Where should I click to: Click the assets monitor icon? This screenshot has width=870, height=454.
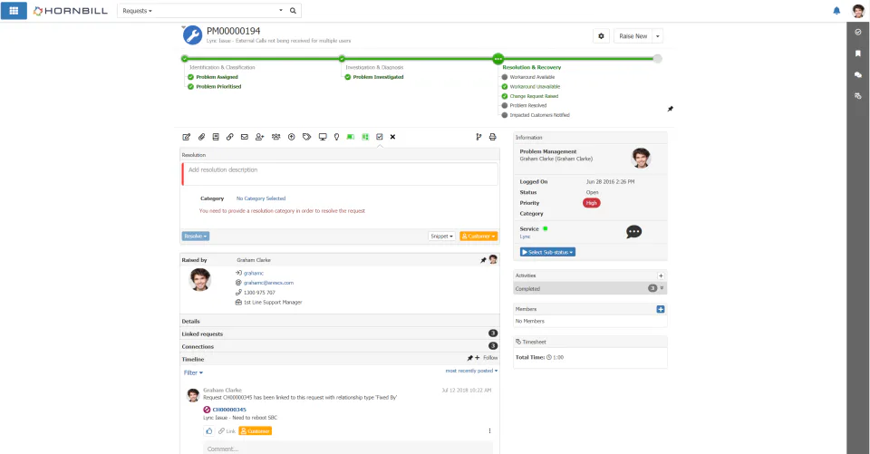(x=323, y=137)
